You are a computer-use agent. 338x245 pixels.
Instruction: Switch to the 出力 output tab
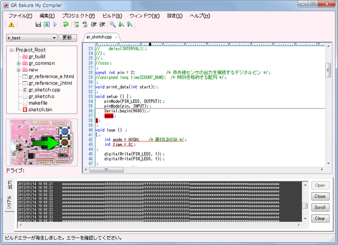[x=9, y=185]
